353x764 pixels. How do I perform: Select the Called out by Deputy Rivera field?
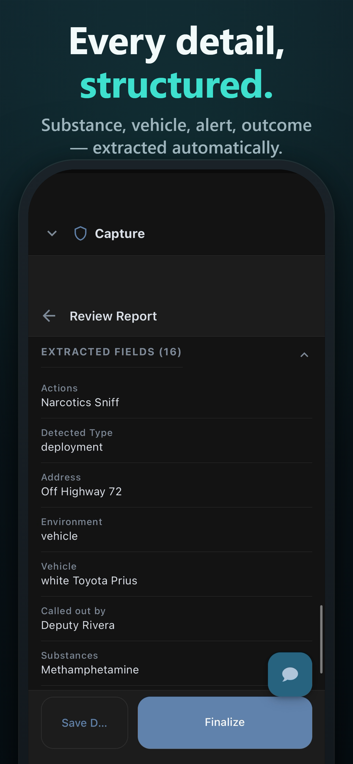177,618
